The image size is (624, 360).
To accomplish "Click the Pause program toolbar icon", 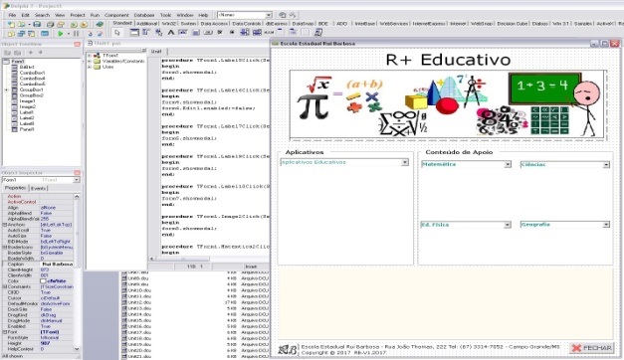I will click(76, 34).
